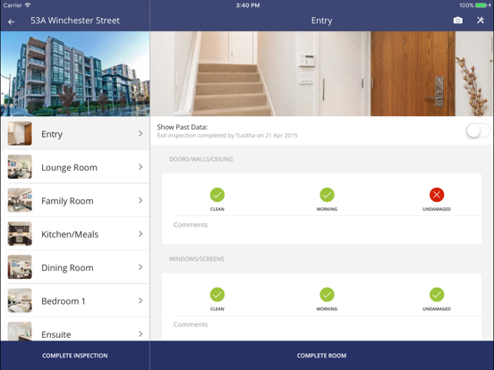Select Kitchen/Meals in the room list
This screenshot has width=494, height=370.
point(75,234)
